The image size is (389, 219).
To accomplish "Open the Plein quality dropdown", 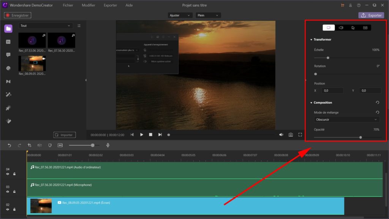I will (208, 15).
